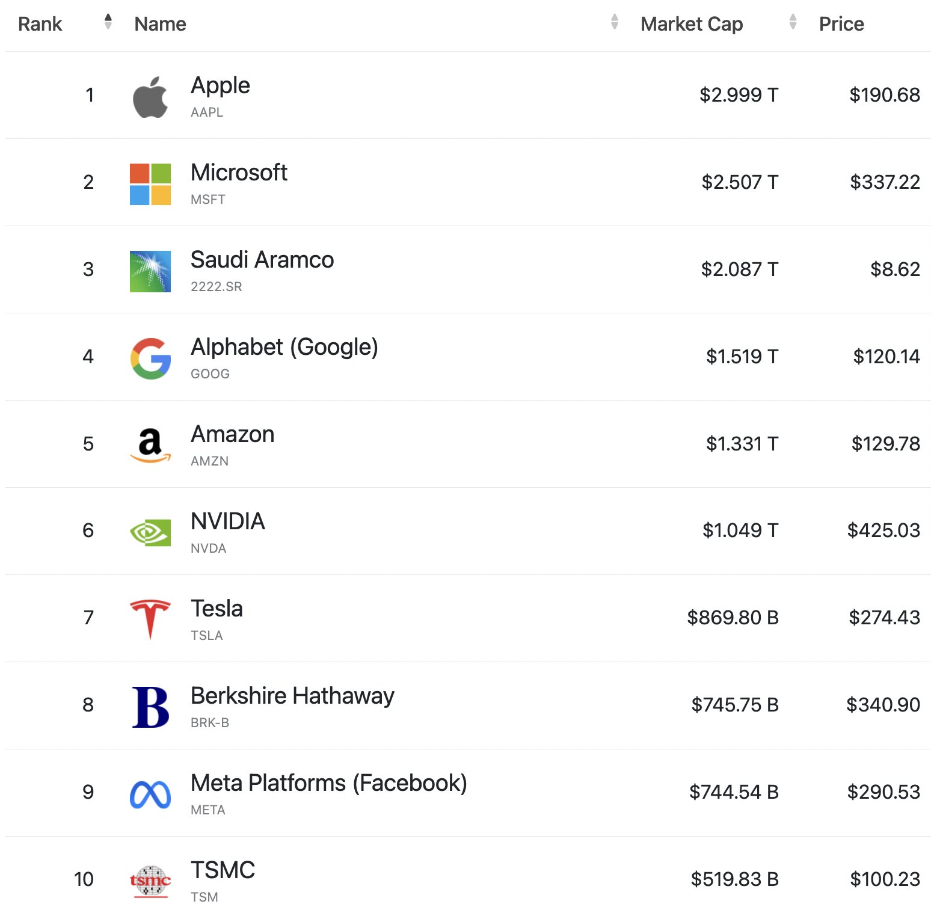
Task: Click the TSMC wafer logo
Action: pos(150,882)
